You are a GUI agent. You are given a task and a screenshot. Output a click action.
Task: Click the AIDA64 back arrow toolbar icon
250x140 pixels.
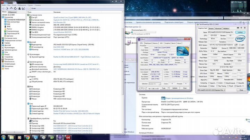point(3,8)
